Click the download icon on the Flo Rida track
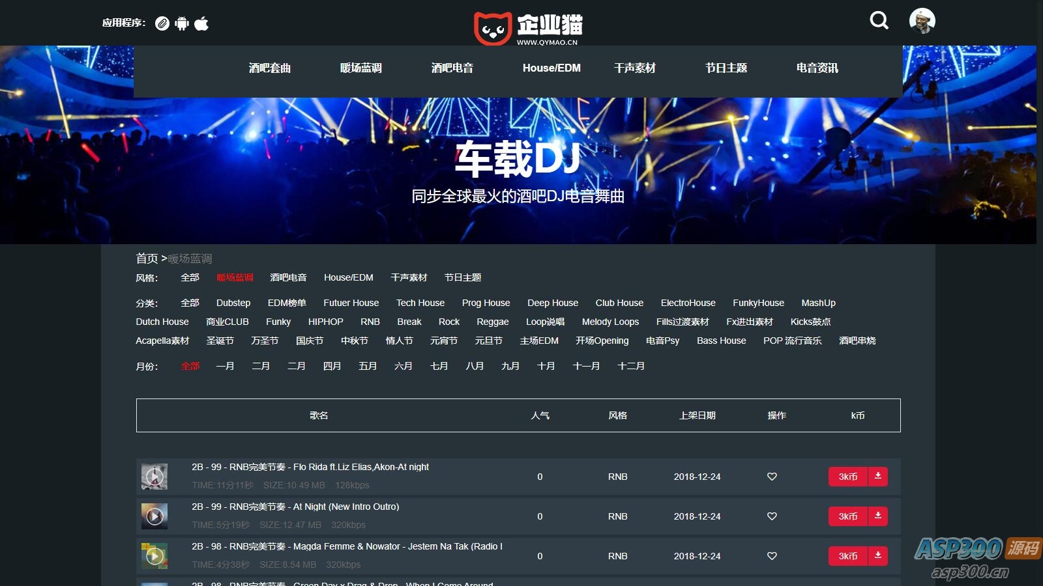 point(878,477)
